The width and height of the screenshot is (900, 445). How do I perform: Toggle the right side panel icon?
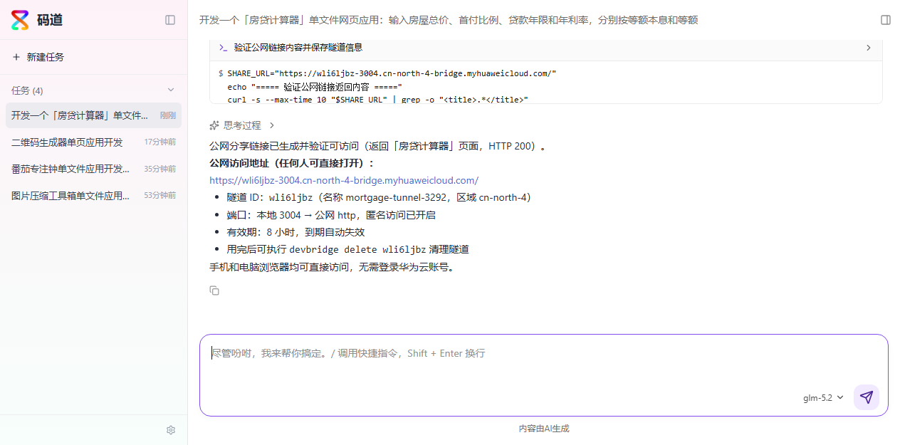coord(886,20)
